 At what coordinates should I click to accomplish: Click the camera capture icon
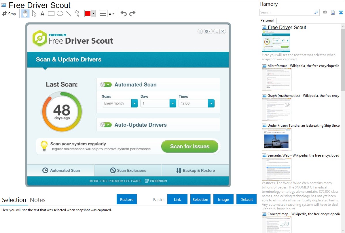(325, 12)
